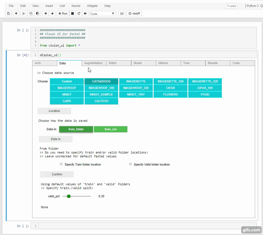Pick the MNIST_SAMPLE dataset
The image size is (263, 235).
[101, 94]
